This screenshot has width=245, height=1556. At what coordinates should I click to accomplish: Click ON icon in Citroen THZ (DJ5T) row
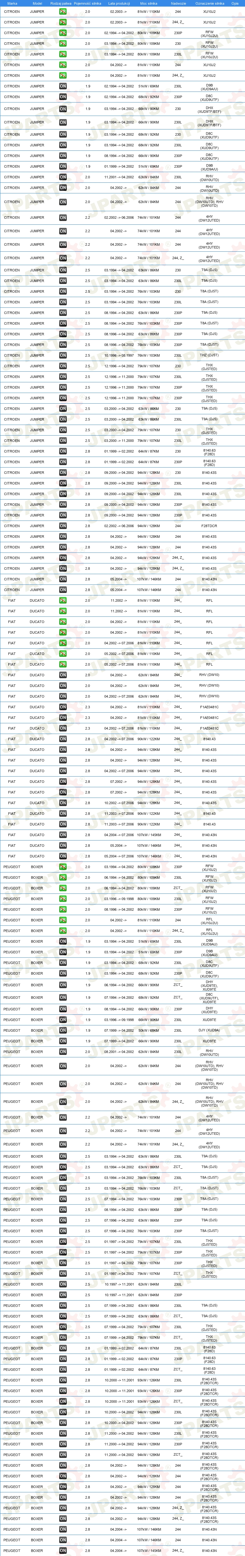tap(63, 356)
